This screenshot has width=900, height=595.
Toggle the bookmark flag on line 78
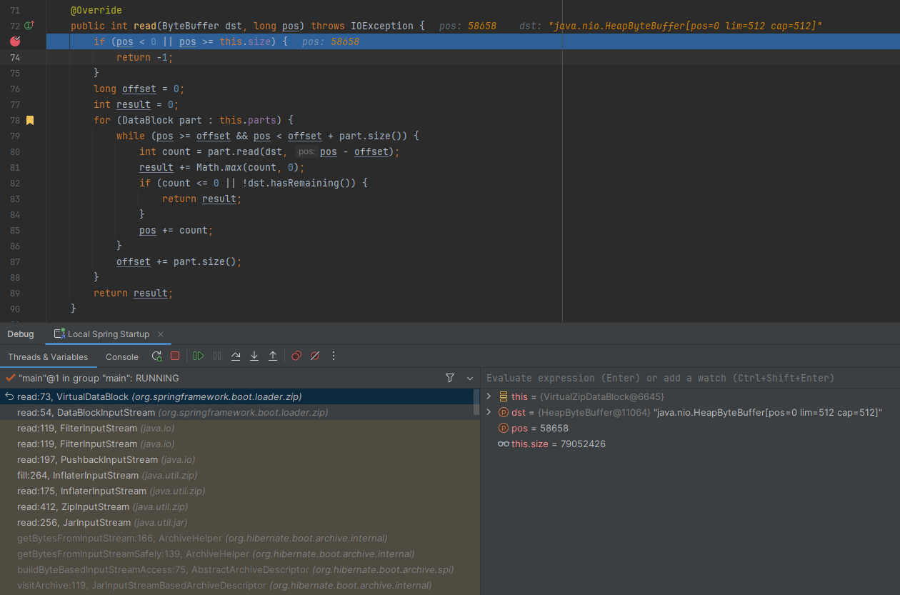pos(29,120)
